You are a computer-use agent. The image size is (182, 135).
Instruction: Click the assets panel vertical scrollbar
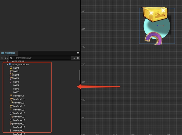click(79, 75)
